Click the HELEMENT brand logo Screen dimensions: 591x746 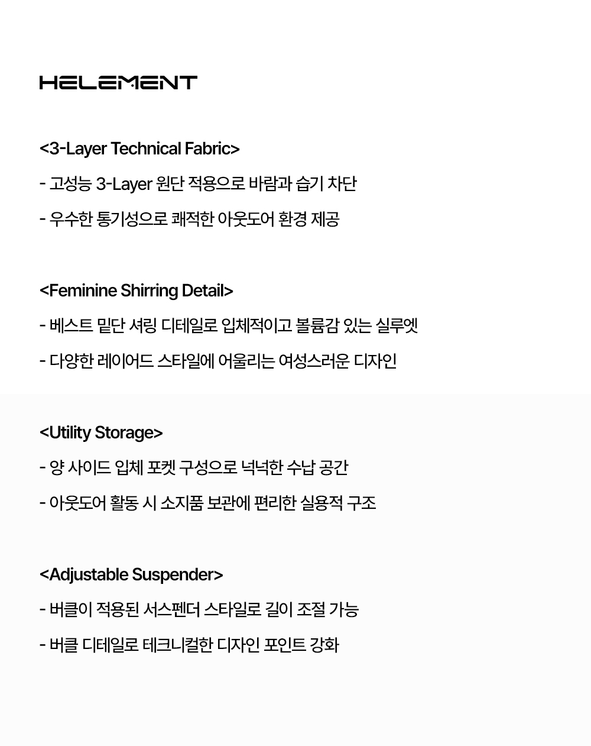118,82
